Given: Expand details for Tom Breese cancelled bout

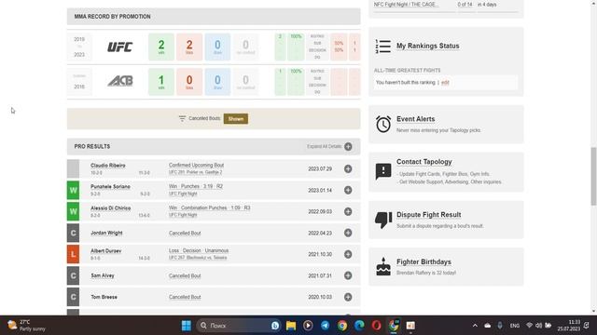Looking at the screenshot, I should click(x=348, y=297).
